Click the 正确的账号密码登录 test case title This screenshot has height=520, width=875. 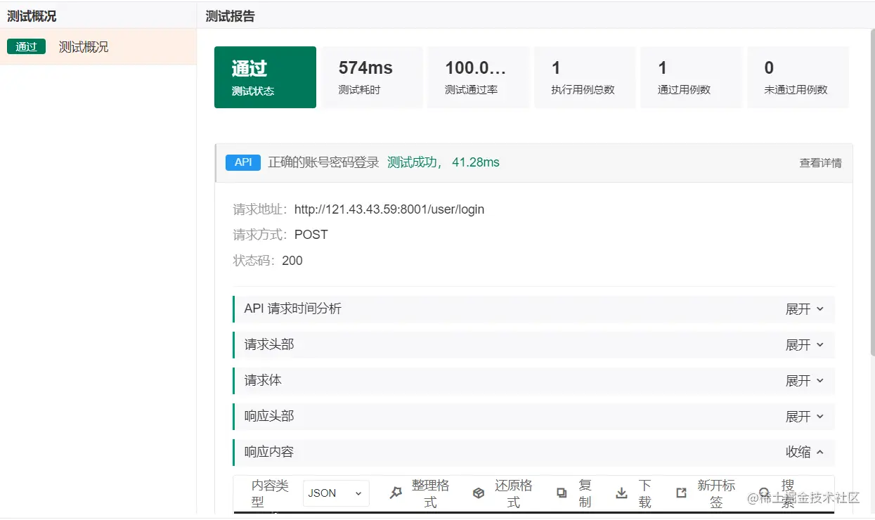point(323,162)
